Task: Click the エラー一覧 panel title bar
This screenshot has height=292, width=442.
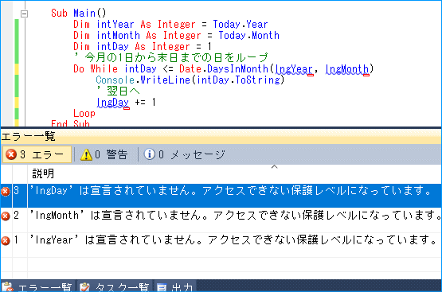Action: (221, 137)
